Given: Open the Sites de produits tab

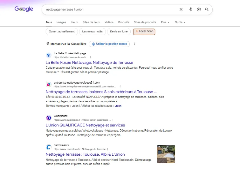Looking at the screenshot, I should [145, 22].
